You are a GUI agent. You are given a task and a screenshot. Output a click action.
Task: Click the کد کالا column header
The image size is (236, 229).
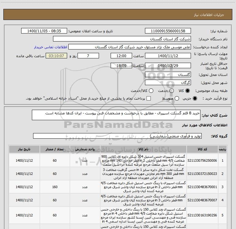coord(202,149)
